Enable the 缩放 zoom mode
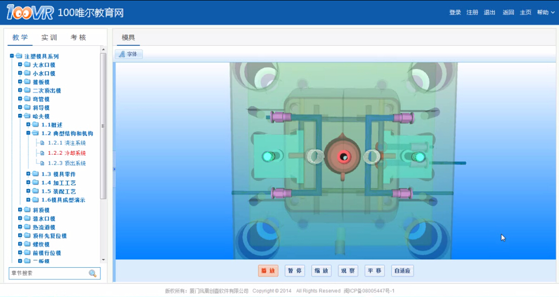The image size is (559, 297). (x=321, y=271)
